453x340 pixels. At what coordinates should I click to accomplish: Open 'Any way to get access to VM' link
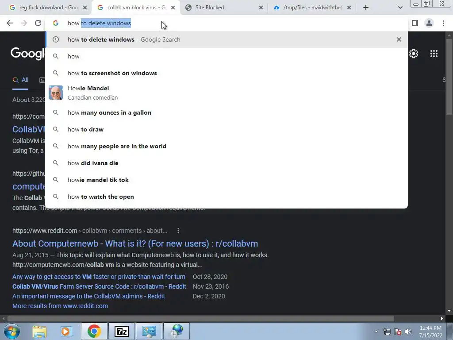click(x=99, y=277)
